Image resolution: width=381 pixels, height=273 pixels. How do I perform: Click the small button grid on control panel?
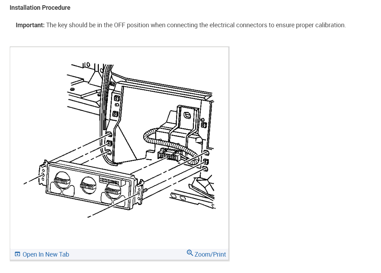110,181
